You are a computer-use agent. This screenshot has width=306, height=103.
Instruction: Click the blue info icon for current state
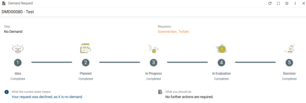click(7, 92)
